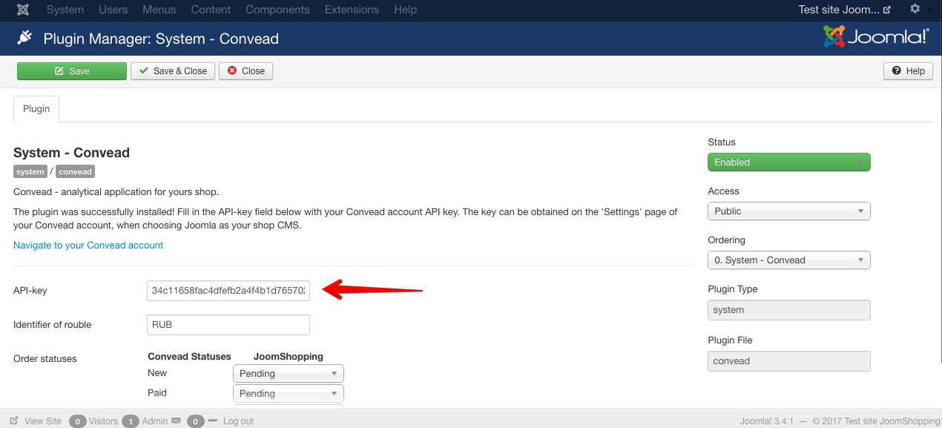Click the Joomla! brand logo in header
The image size is (942, 428).
click(x=876, y=36)
